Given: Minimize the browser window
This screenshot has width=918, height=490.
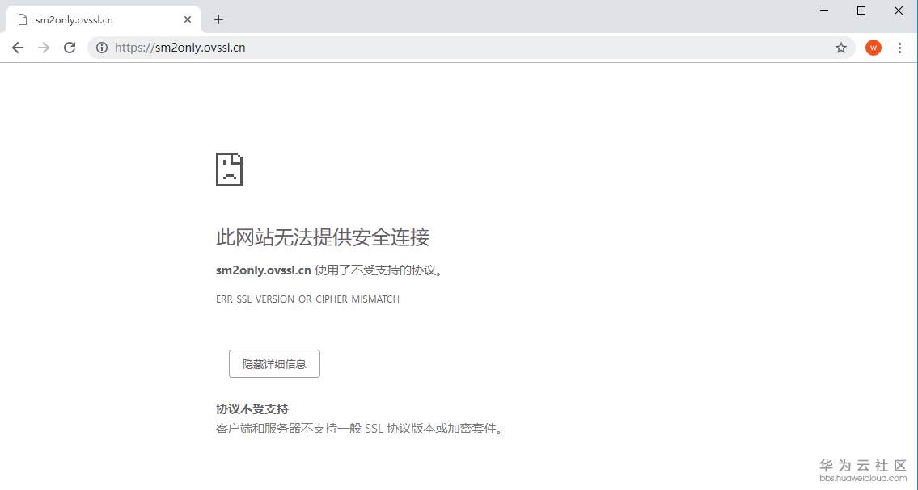Looking at the screenshot, I should click(x=823, y=10).
